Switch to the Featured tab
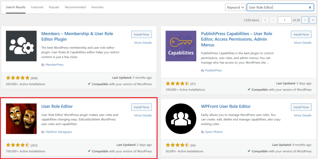The height and width of the screenshot is (159, 318). [37, 7]
